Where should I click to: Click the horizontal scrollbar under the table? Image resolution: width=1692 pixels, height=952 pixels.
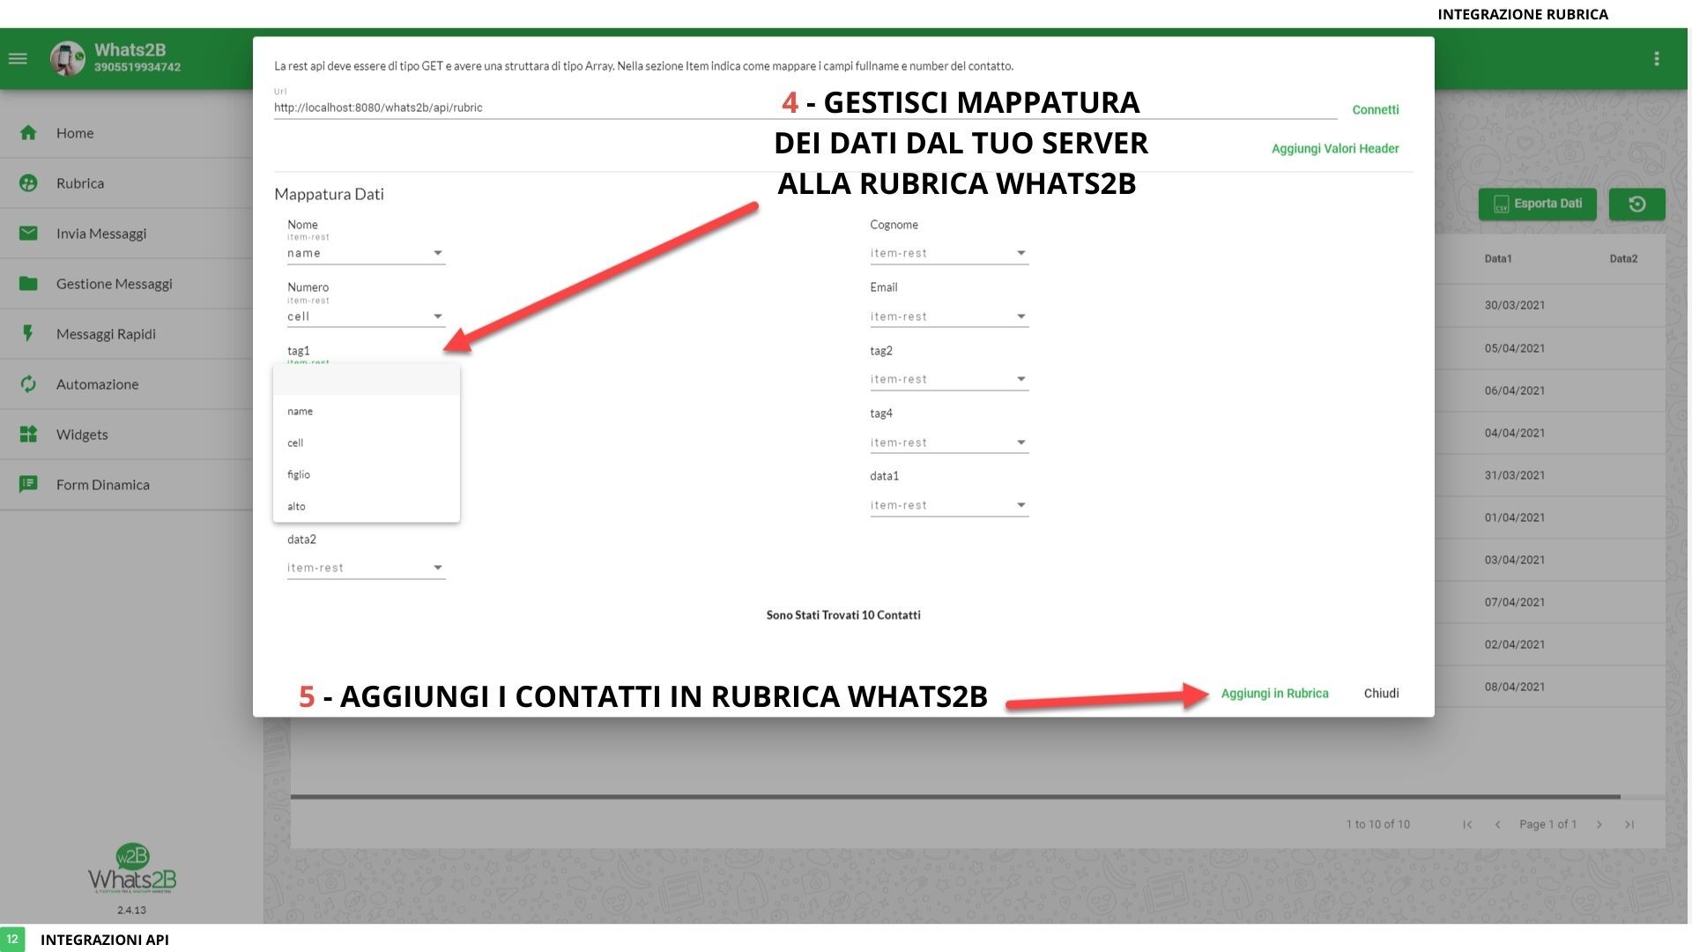point(955,797)
